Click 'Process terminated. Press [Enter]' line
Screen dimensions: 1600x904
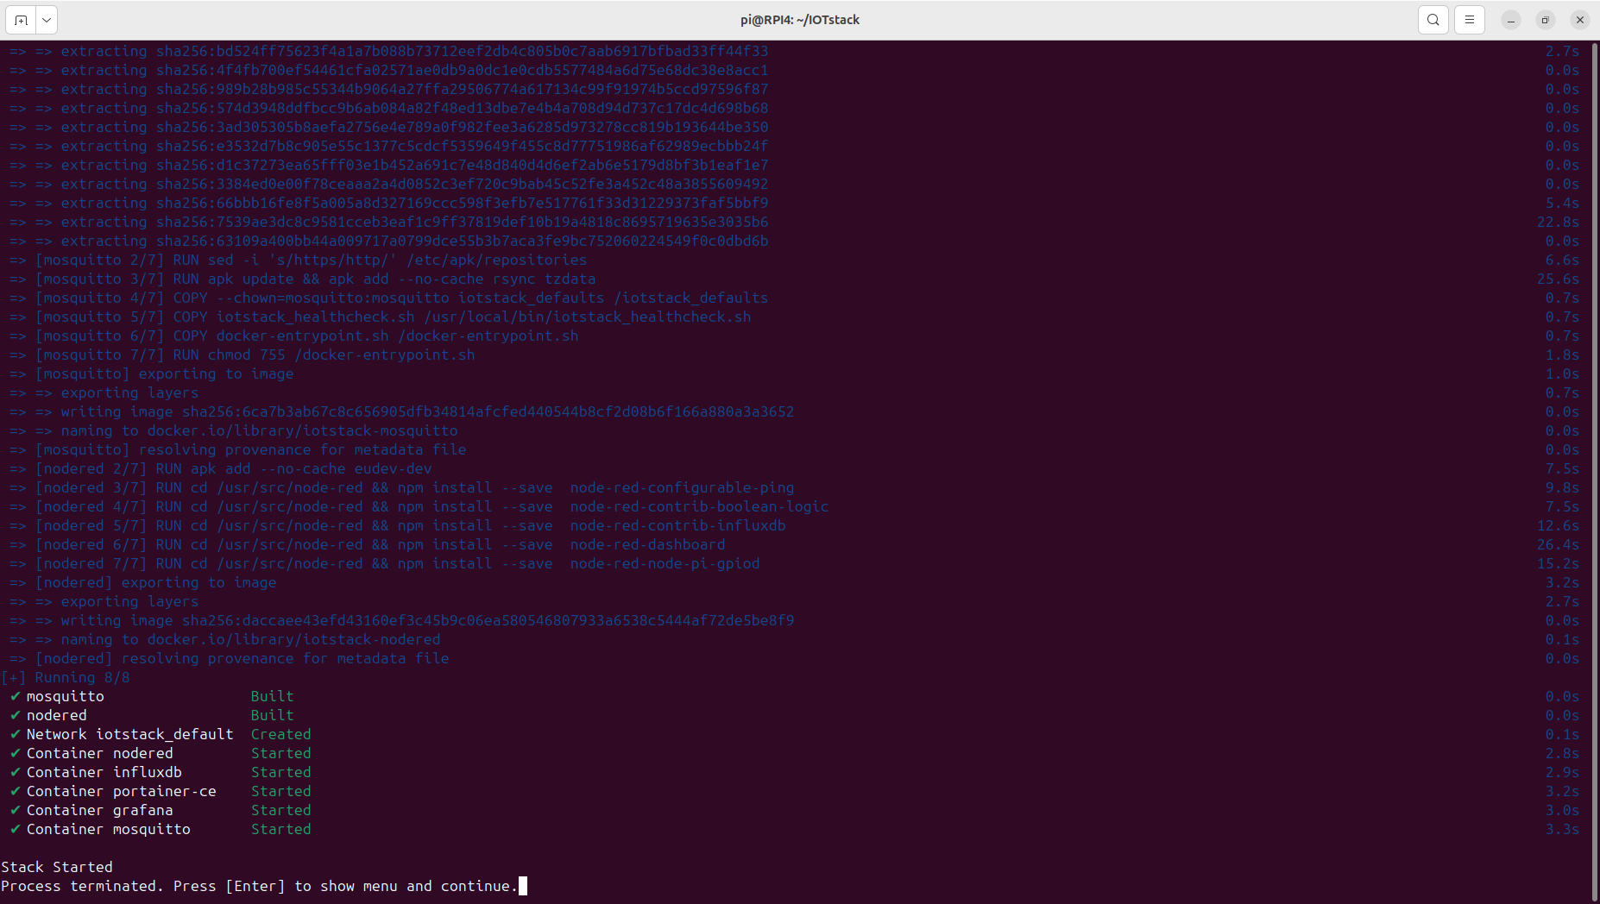[259, 886]
